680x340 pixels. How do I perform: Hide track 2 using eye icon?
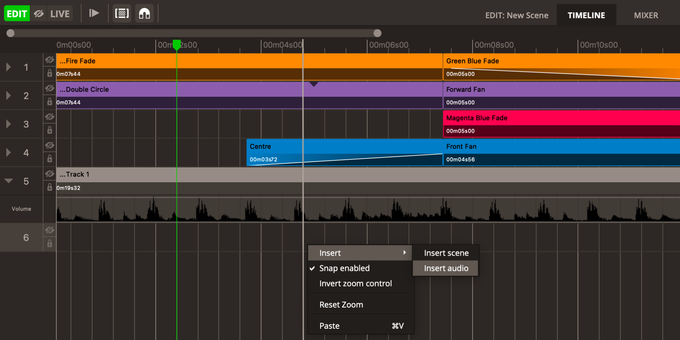(49, 88)
